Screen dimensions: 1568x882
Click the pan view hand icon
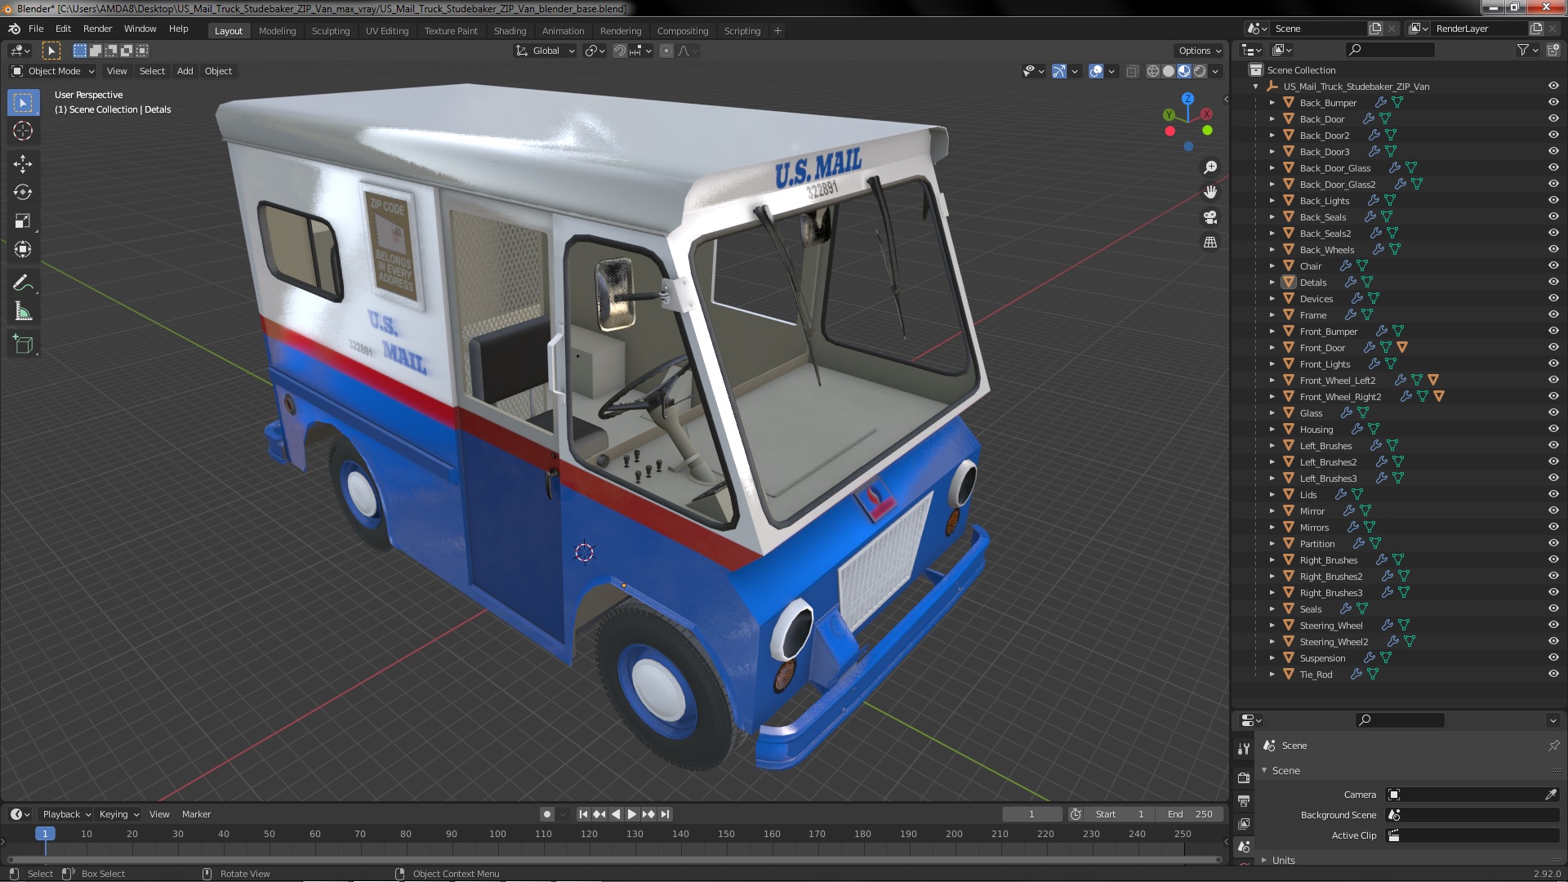click(1210, 192)
